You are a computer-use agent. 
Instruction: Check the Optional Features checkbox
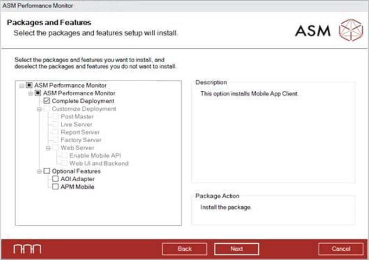click(x=47, y=171)
